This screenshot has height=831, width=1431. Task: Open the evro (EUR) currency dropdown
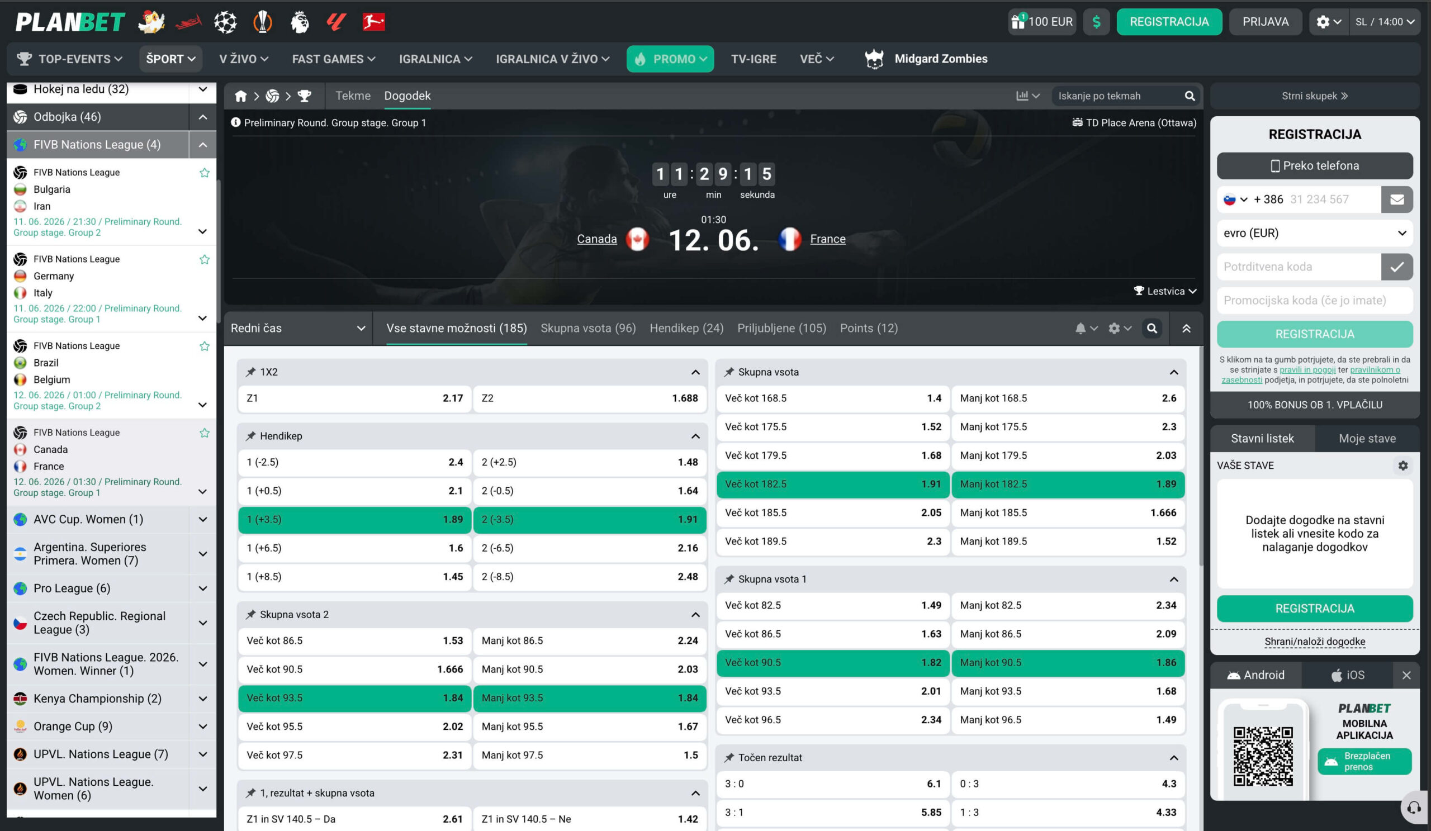click(1315, 233)
